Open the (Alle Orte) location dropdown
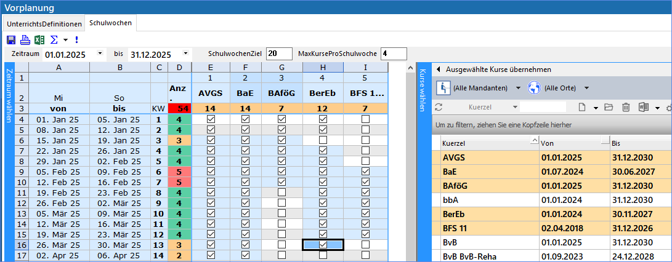Viewport: 672px width, 262px height. coord(586,88)
